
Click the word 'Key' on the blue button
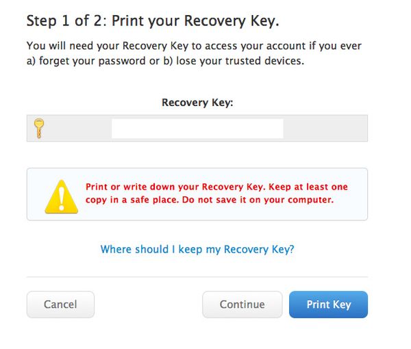pos(342,305)
